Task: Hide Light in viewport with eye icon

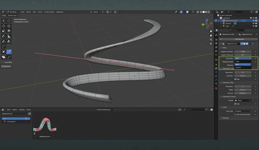Action: click(253, 26)
